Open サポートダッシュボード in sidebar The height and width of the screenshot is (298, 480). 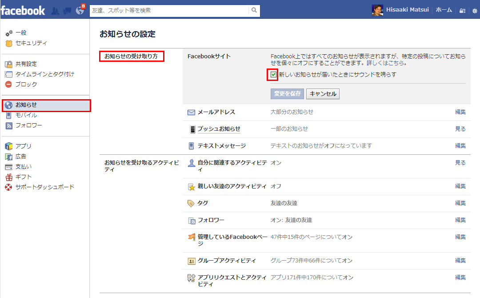(45, 187)
